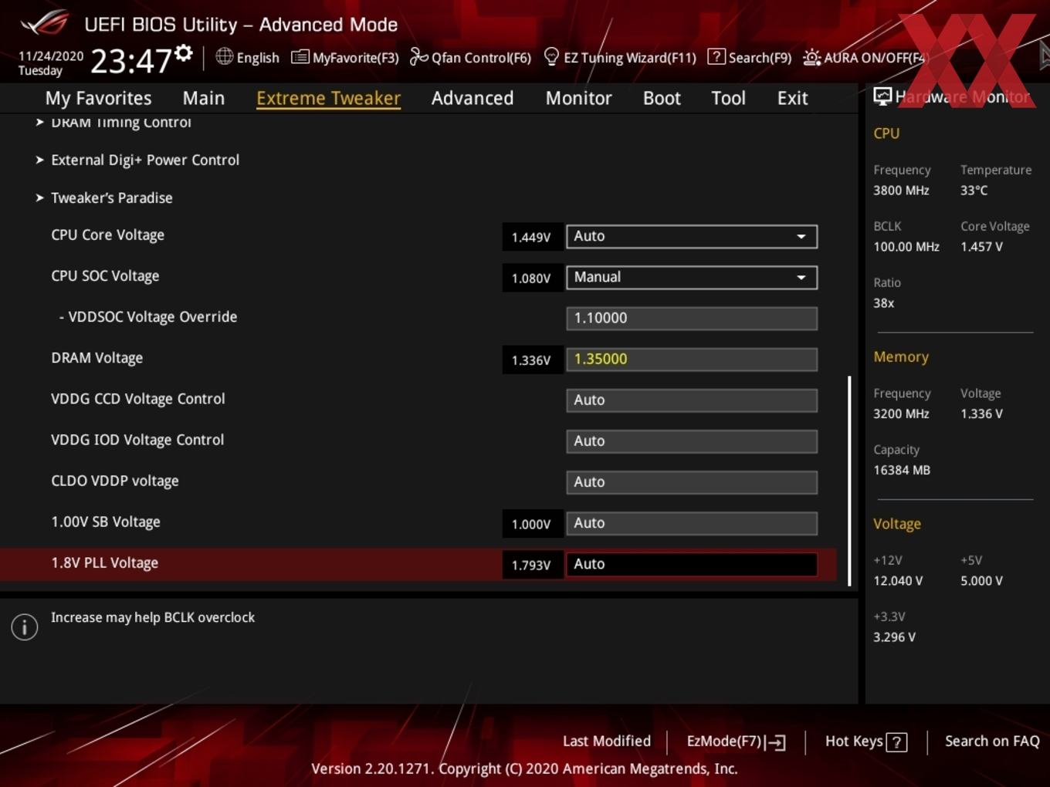Viewport: 1050px width, 787px height.
Task: Click 1.8V PLL Voltage Auto field
Action: click(692, 564)
